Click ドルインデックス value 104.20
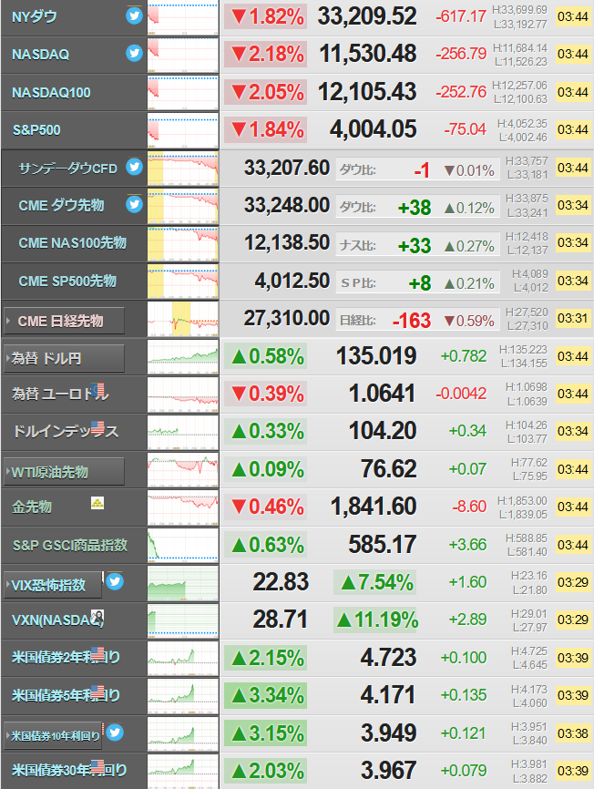Viewport: 594px width, 789px height. 383,431
